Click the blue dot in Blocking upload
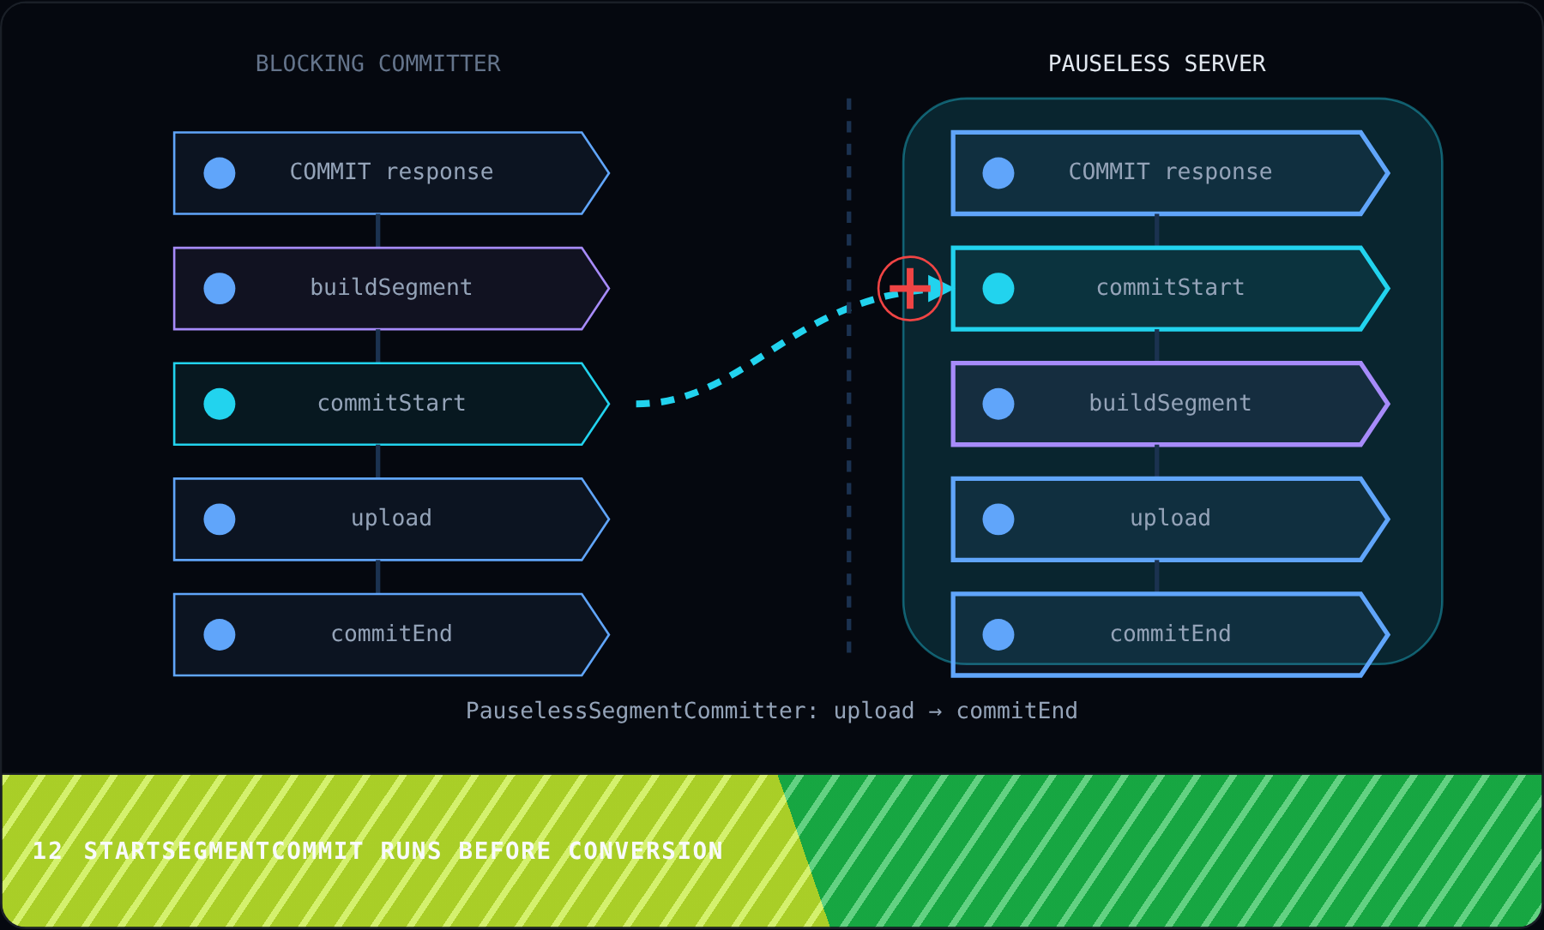 pyautogui.click(x=220, y=519)
